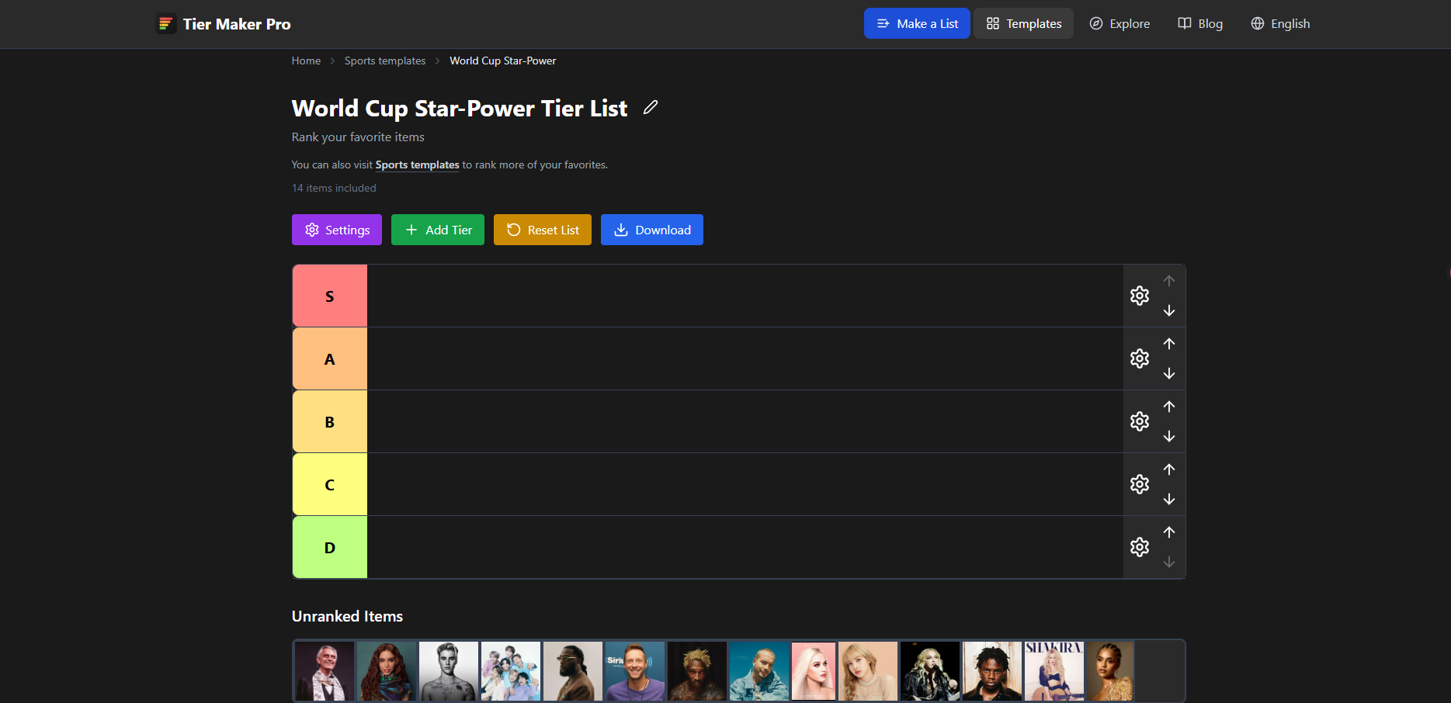1451x703 pixels.
Task: Click the pencil icon to edit the title
Action: coord(651,108)
